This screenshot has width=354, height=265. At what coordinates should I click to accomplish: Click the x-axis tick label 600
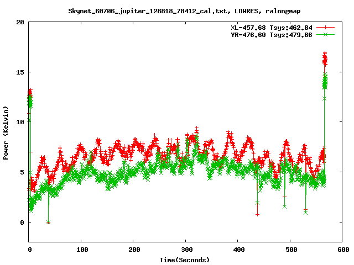tap(343, 250)
